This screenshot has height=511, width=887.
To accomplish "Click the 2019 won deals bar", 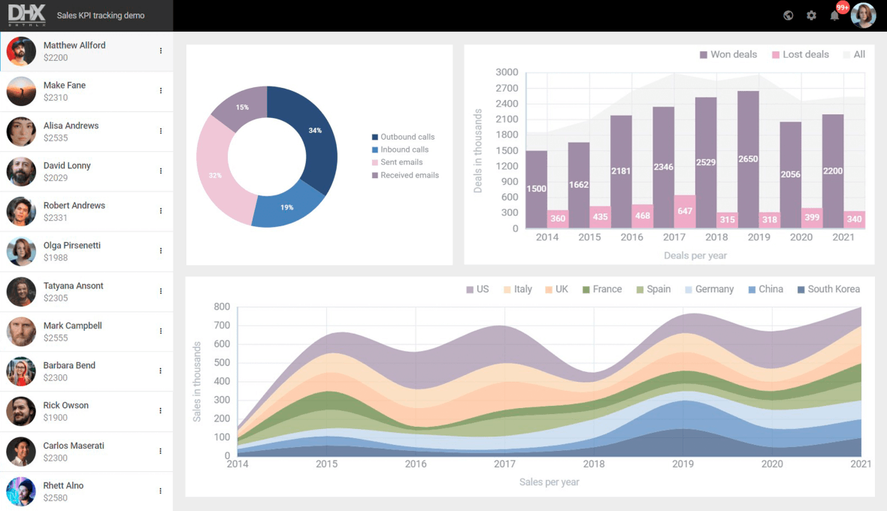I will pos(748,159).
